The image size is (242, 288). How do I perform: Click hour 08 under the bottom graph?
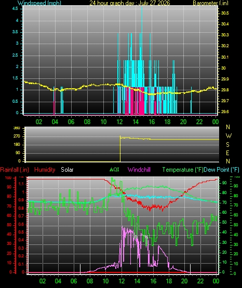90,281
